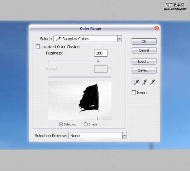Image resolution: width=190 pixels, height=171 pixels.
Task: Click the None Selection Preview combo box
Action: pos(98,136)
